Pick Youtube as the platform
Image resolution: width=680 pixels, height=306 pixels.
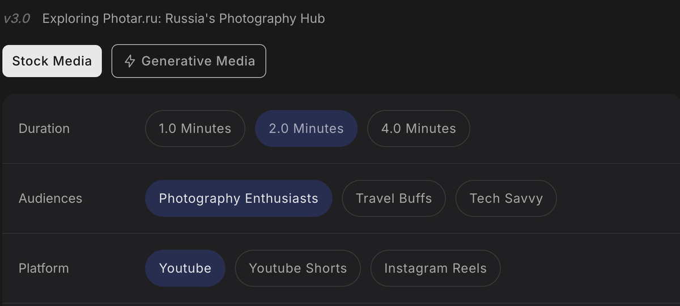(185, 268)
